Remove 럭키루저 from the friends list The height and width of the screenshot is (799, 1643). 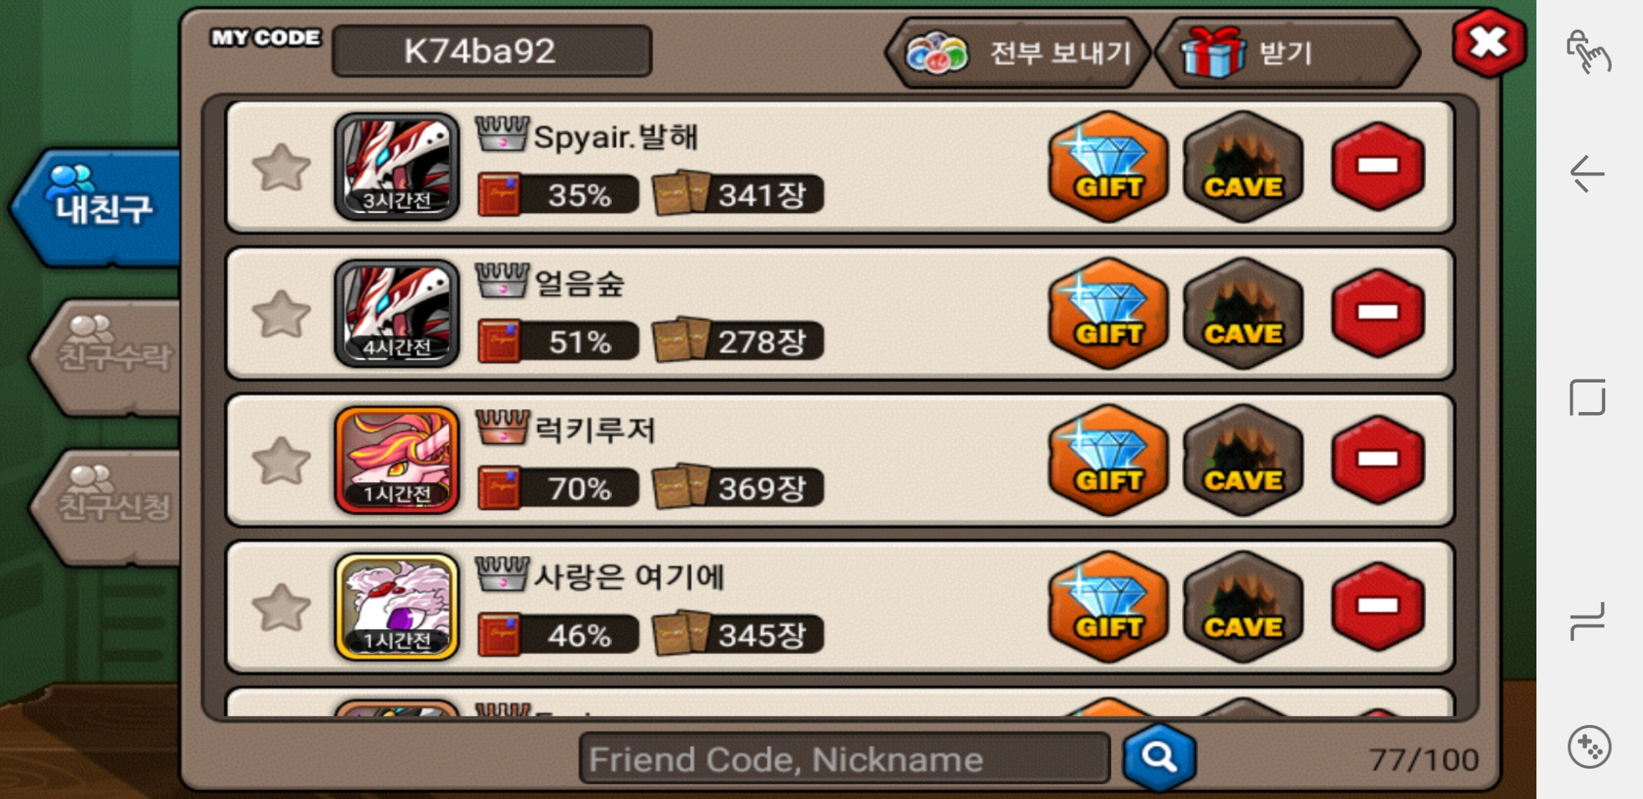coord(1378,460)
